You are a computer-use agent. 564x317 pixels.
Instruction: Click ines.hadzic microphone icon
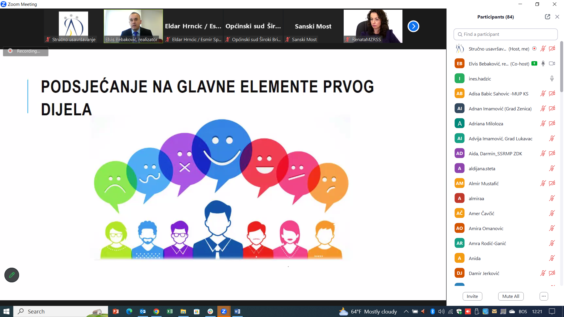tap(552, 78)
